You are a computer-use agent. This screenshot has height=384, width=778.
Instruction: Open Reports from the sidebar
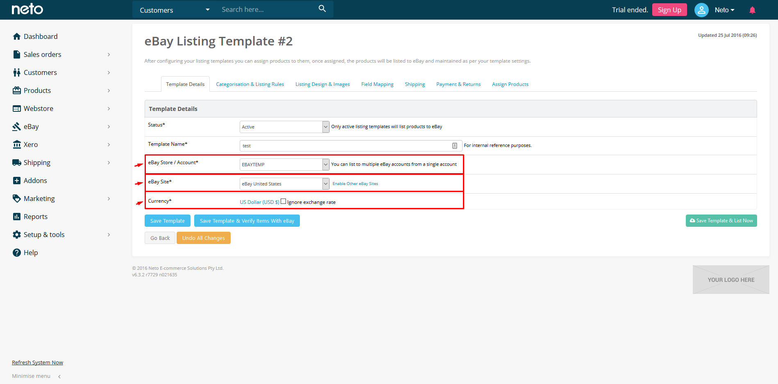click(x=36, y=217)
